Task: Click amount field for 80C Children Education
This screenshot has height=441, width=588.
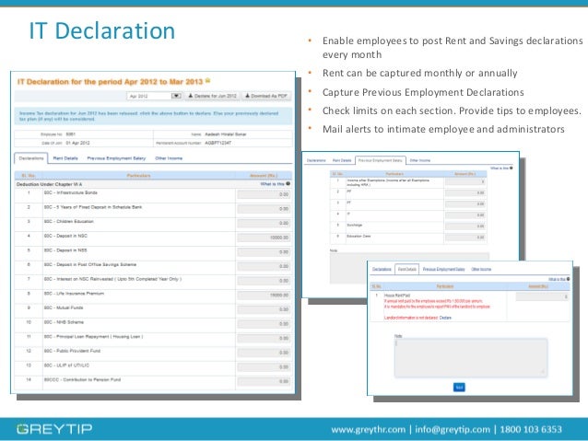Action: 264,223
